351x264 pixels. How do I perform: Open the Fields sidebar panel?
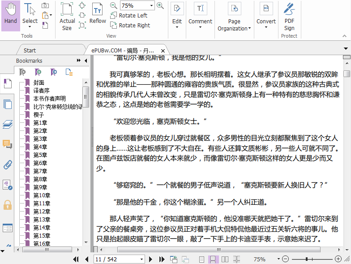pyautogui.click(x=7, y=228)
